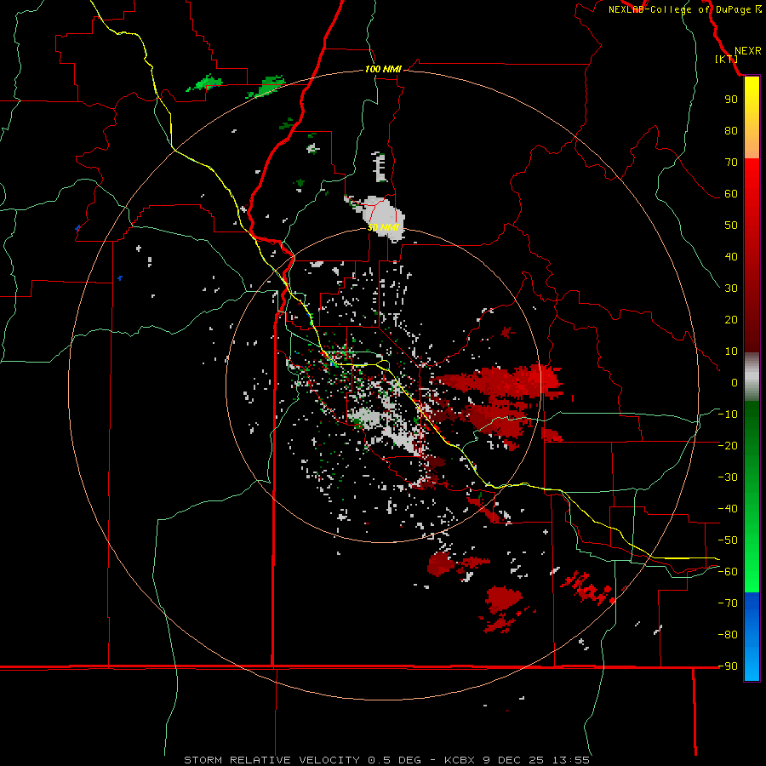Click the 90 value on velocity scale

click(x=731, y=100)
